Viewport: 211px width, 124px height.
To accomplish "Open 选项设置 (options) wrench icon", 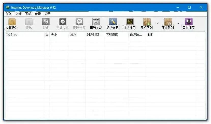I will pyautogui.click(x=113, y=22).
